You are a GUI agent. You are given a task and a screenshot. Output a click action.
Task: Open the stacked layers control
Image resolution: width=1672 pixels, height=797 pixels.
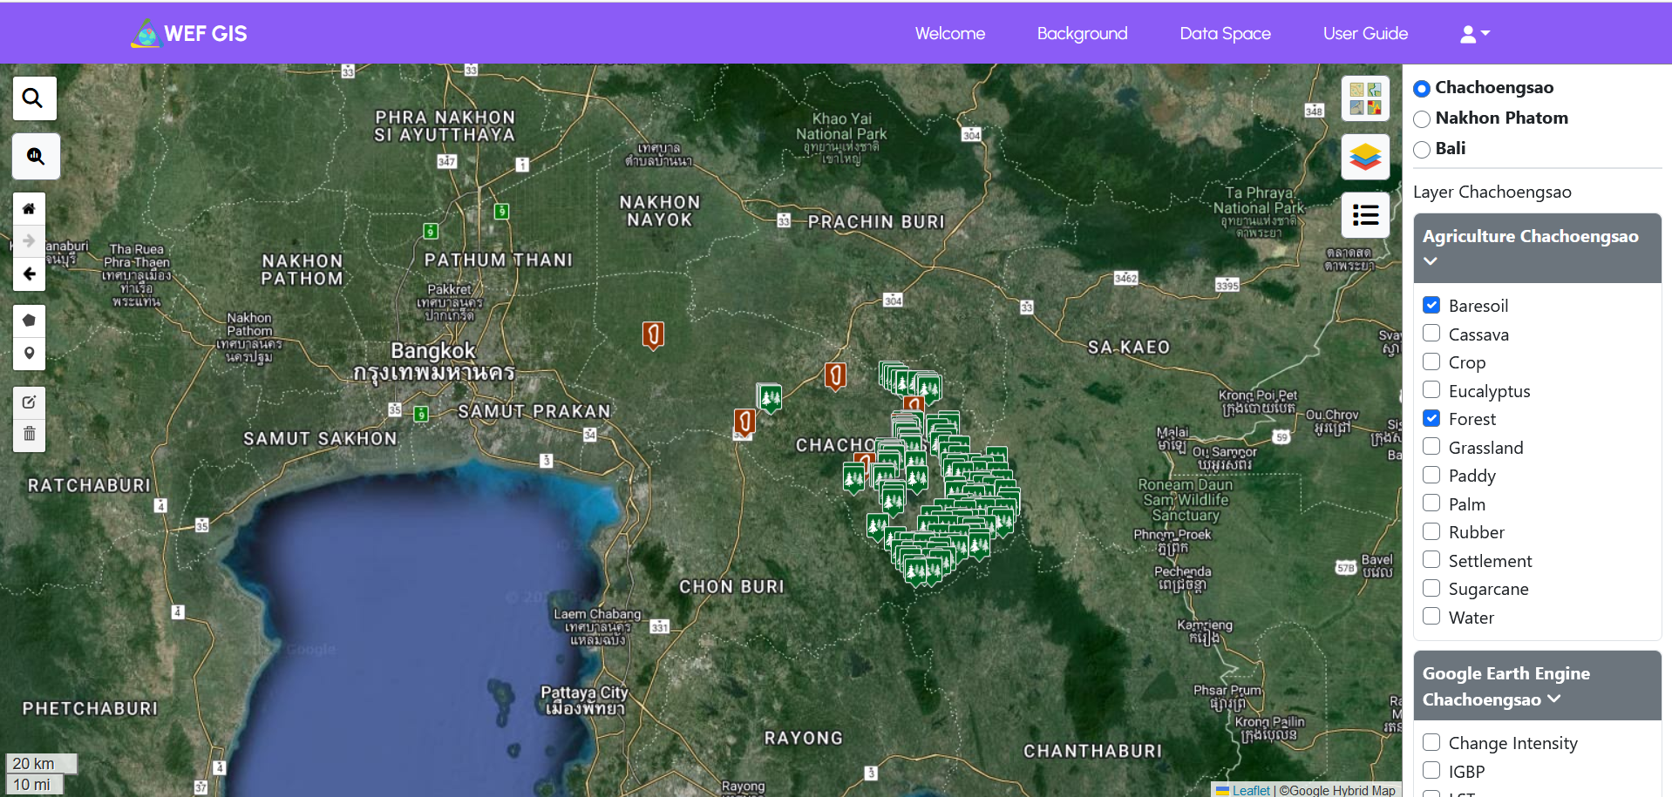click(x=1364, y=157)
